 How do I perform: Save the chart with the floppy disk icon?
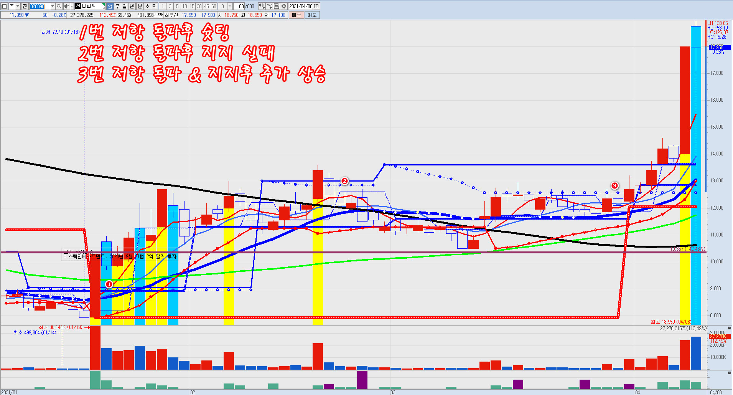tap(276, 6)
